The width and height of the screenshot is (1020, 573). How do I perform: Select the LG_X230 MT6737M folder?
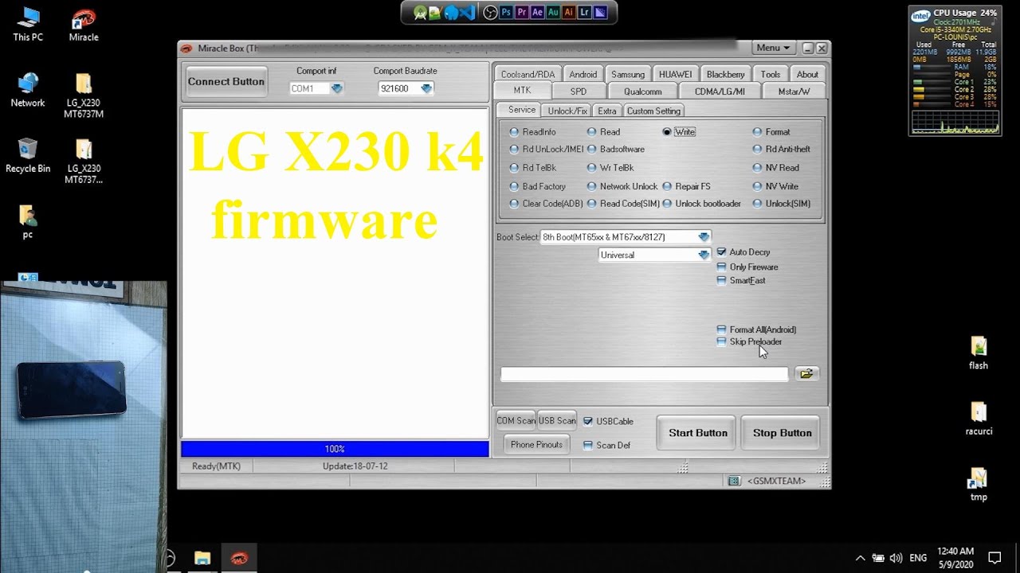(x=84, y=95)
